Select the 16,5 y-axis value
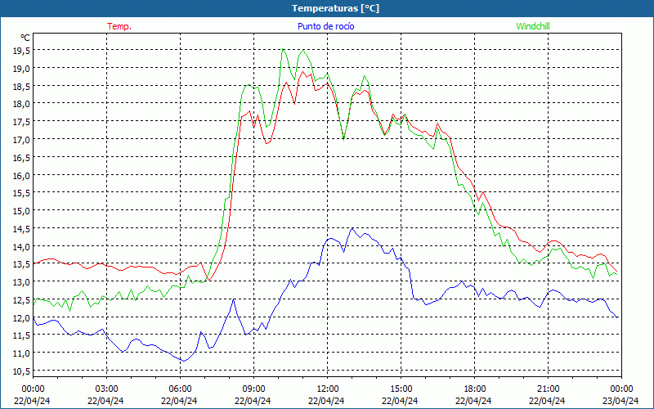 [22, 158]
